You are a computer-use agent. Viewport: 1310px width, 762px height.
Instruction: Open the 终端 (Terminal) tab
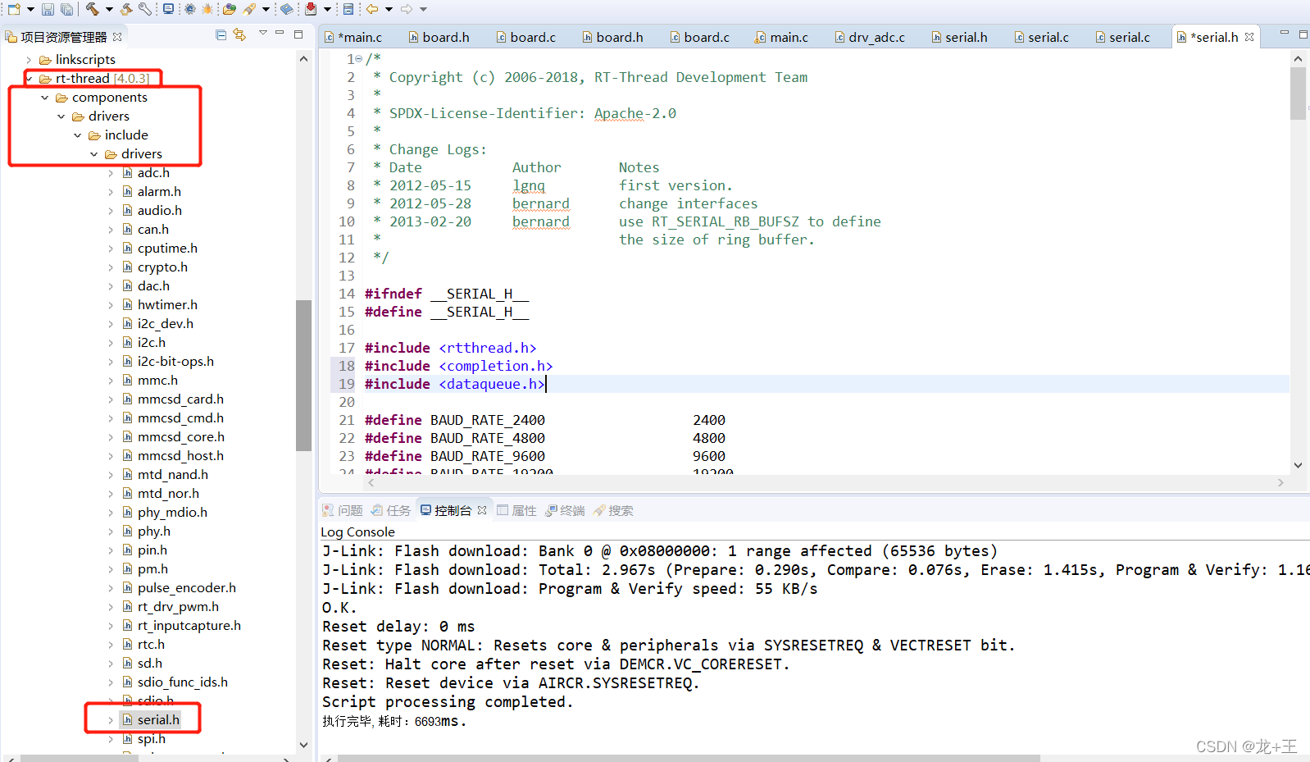coord(565,510)
